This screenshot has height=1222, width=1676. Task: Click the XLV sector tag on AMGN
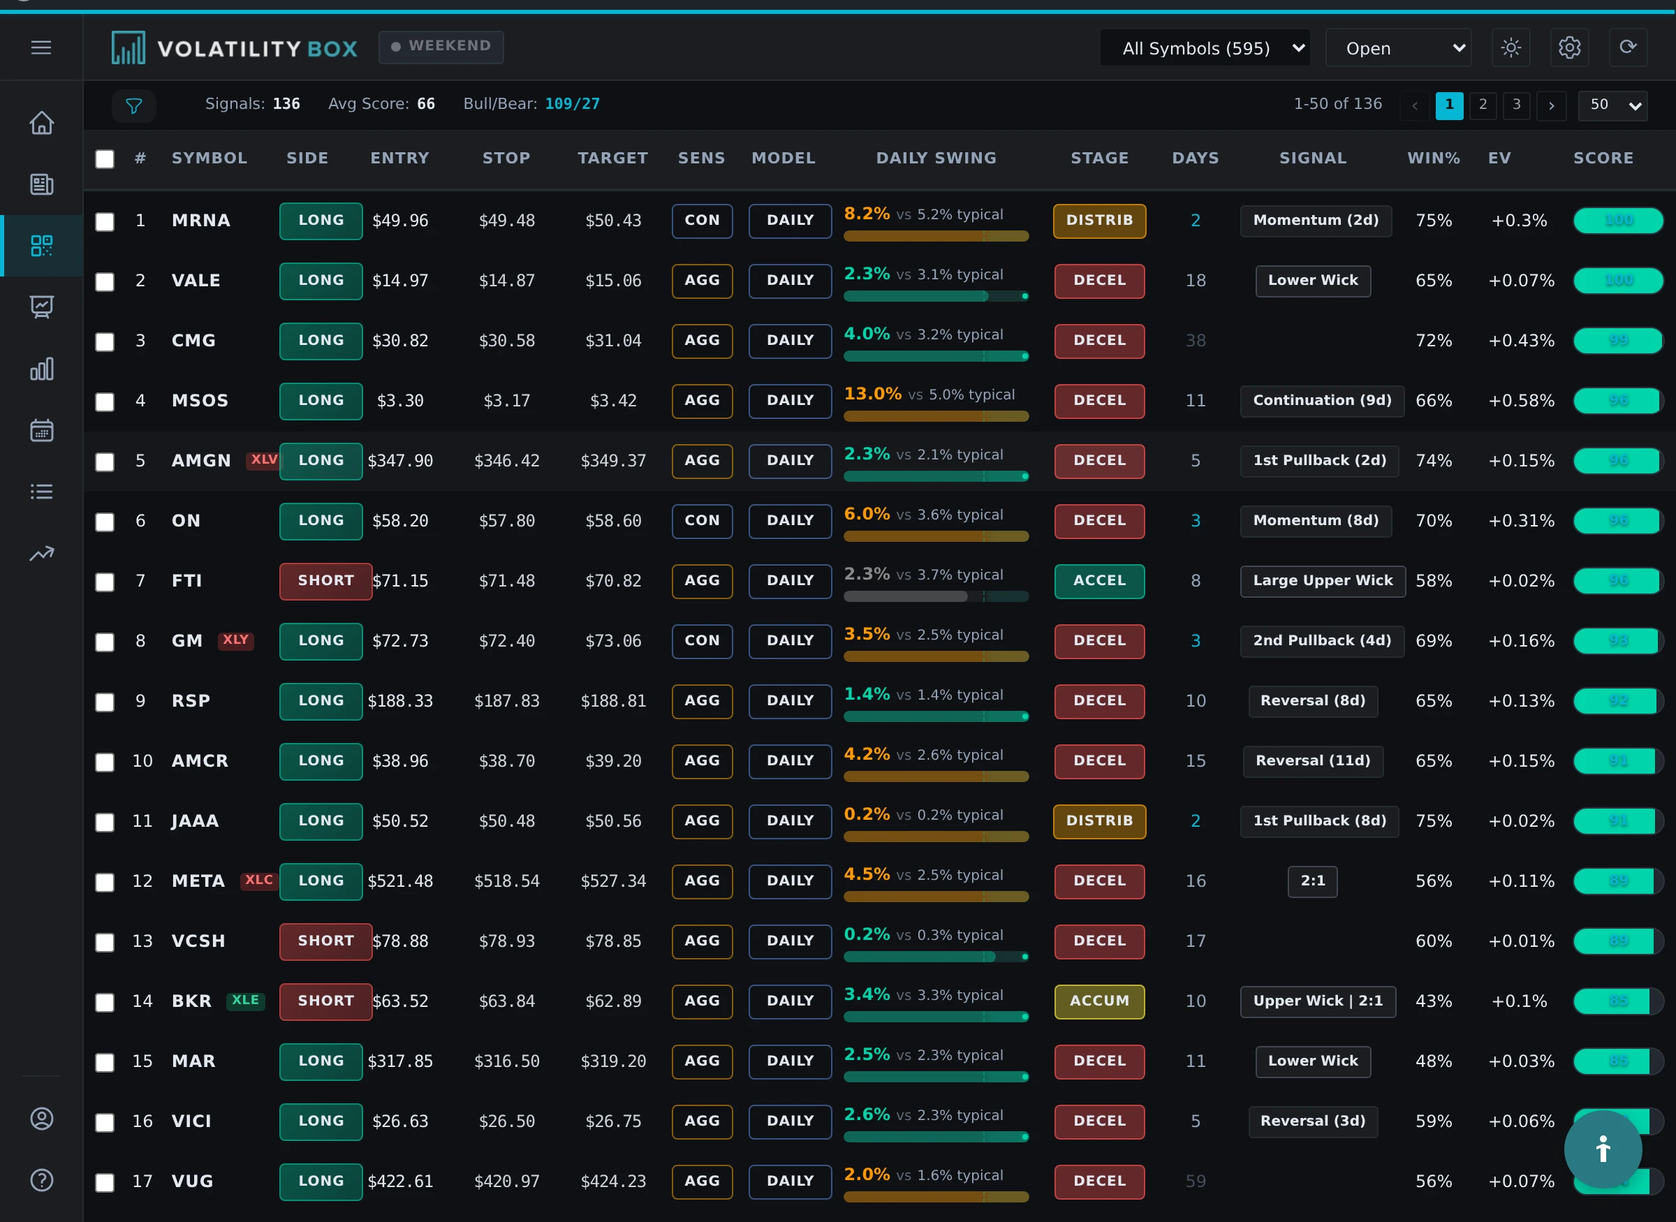264,460
